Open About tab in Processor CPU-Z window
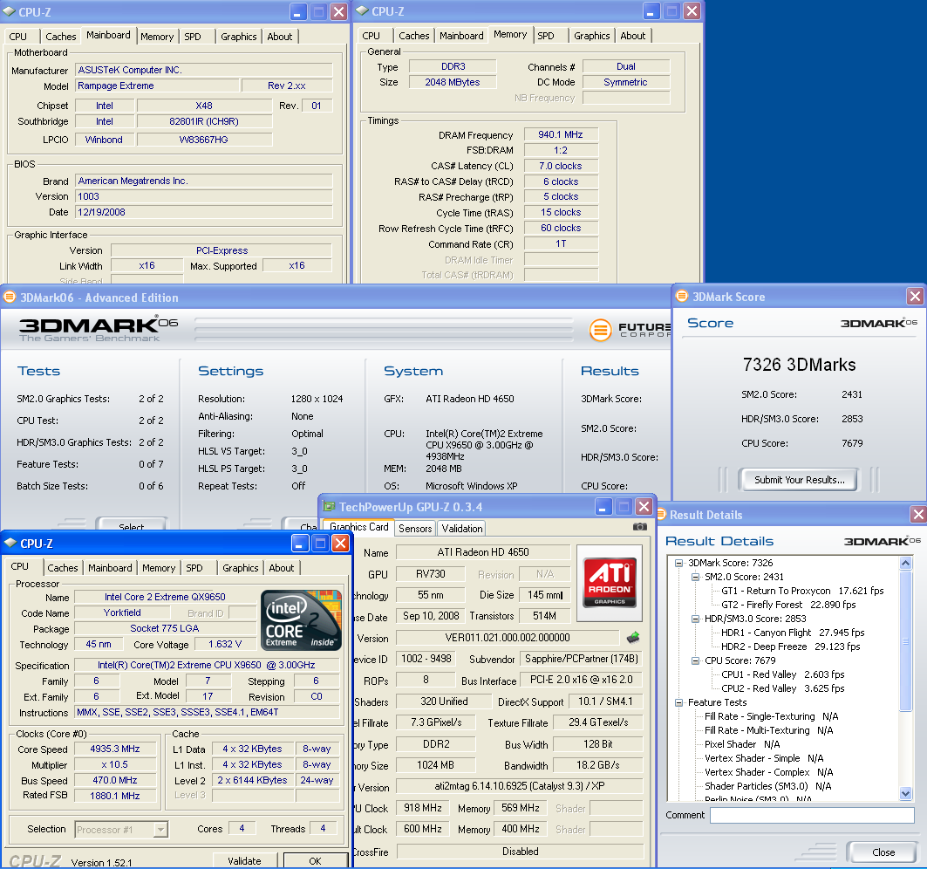The width and height of the screenshot is (927, 869). tap(282, 568)
